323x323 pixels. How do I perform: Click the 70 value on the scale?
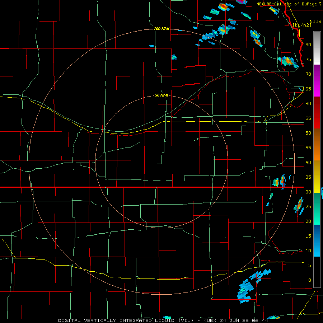point(308,74)
